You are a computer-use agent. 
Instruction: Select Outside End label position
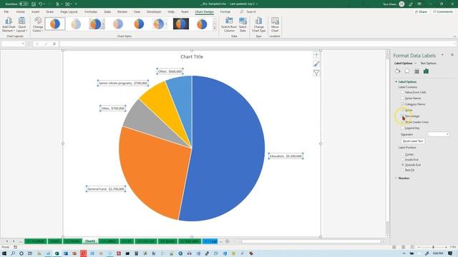tap(403, 165)
